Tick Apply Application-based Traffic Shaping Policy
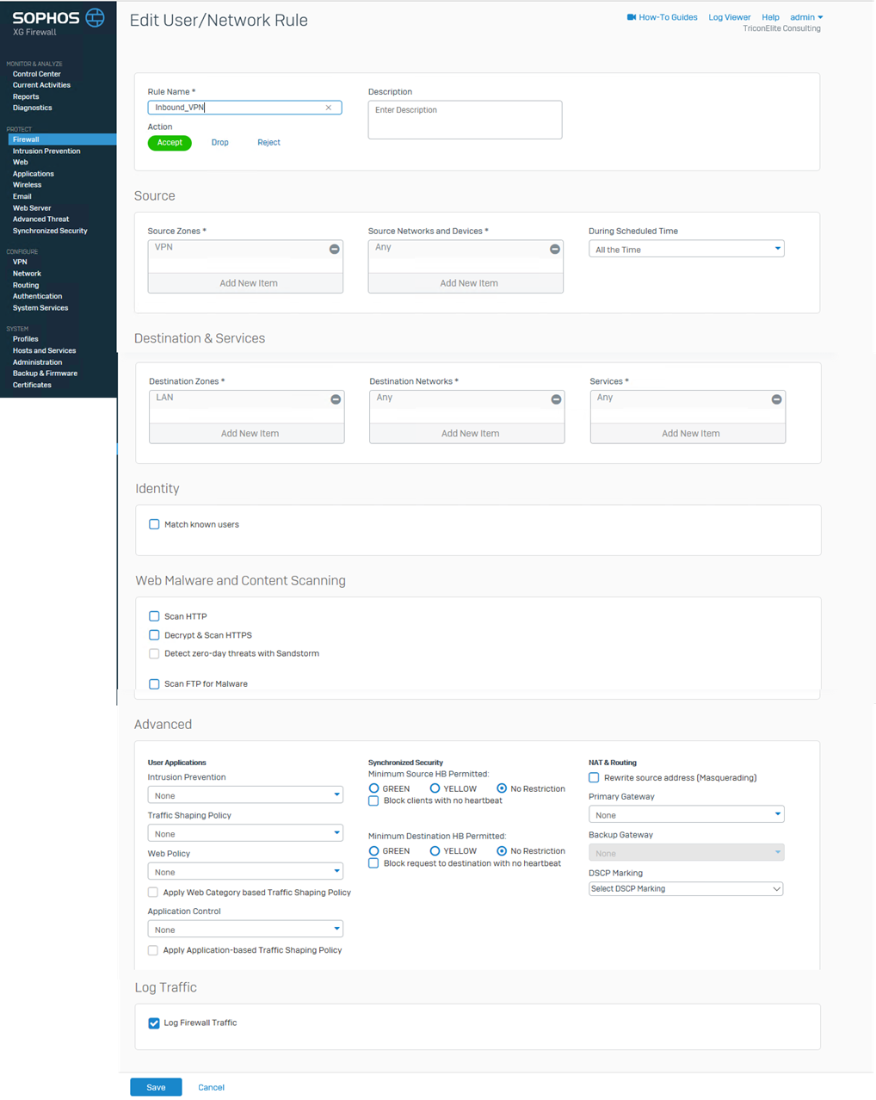The height and width of the screenshot is (1100, 876). pos(153,950)
